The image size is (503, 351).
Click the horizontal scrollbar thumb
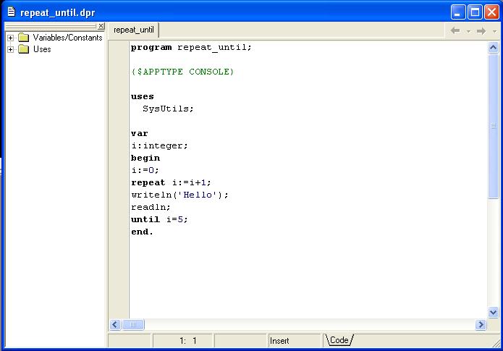133,325
